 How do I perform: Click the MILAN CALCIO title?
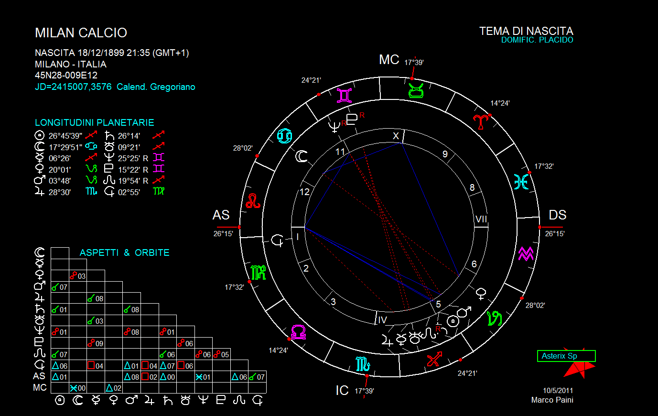click(x=81, y=33)
